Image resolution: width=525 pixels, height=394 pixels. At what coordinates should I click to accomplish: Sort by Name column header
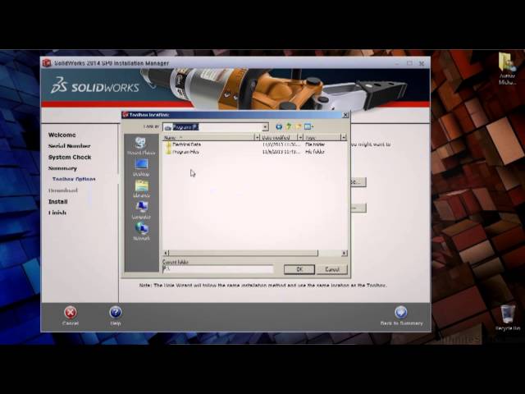[x=208, y=137]
